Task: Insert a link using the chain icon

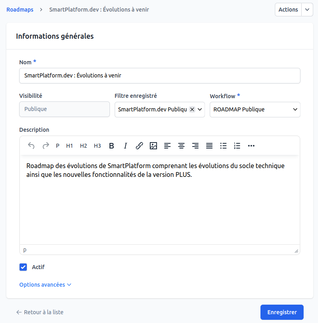Action: tap(139, 146)
